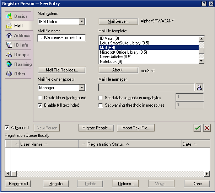Enable Set database quota in megabytes
215x193 pixels.
tap(101, 98)
